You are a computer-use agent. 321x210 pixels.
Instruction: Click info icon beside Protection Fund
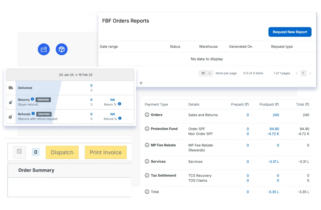click(147, 129)
